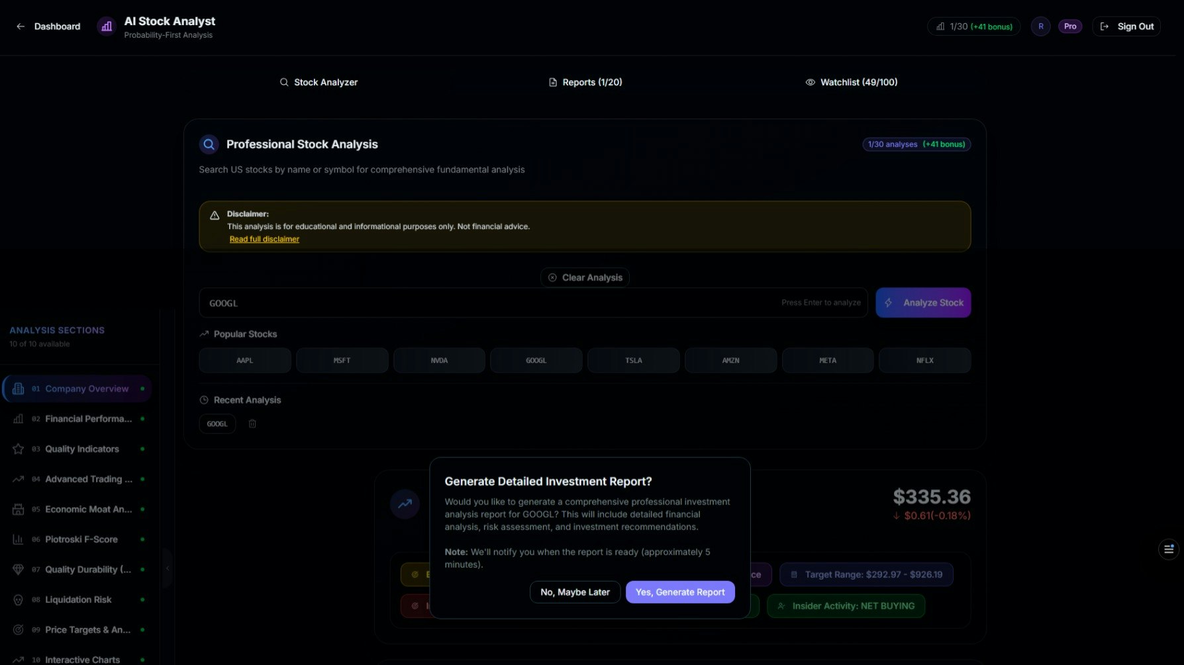
Task: Click the $335.36 stock price
Action: click(x=932, y=497)
